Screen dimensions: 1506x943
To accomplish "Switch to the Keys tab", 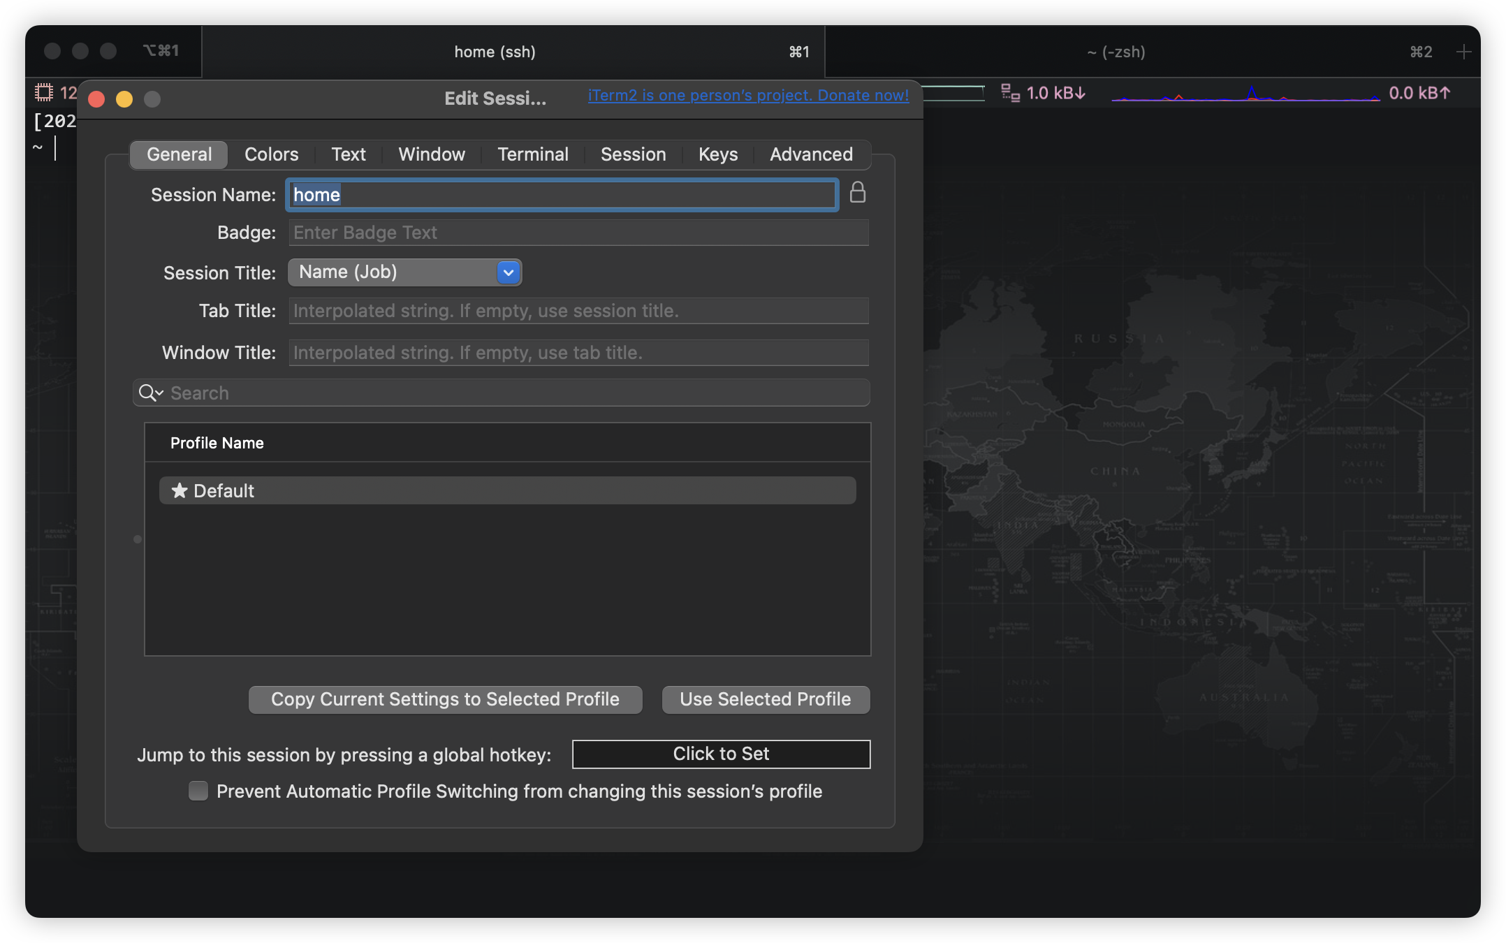I will [717, 154].
